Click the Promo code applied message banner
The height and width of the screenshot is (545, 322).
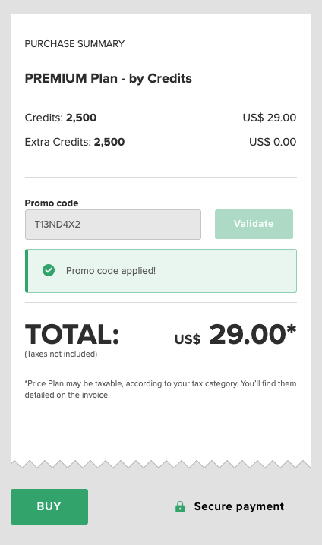pos(161,271)
